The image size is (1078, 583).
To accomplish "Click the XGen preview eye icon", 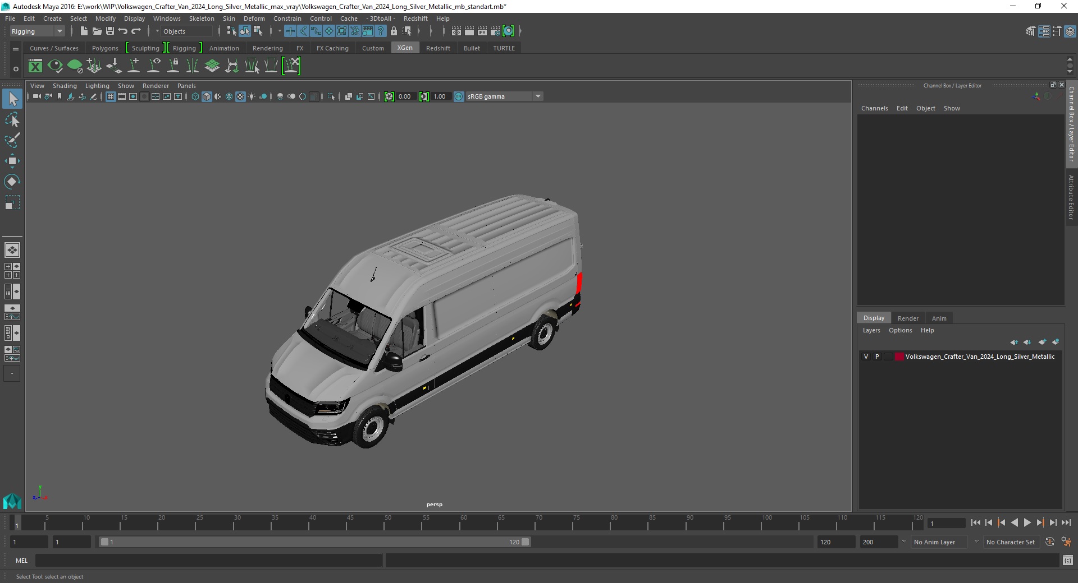I will tap(55, 66).
